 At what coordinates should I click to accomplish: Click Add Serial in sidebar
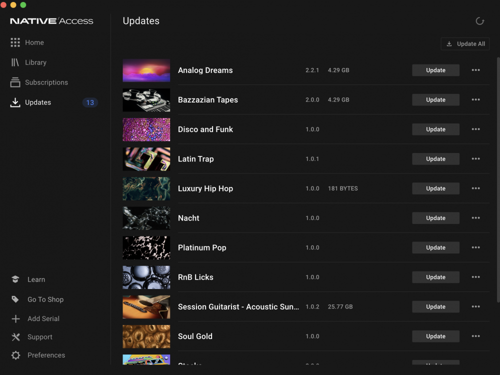43,318
